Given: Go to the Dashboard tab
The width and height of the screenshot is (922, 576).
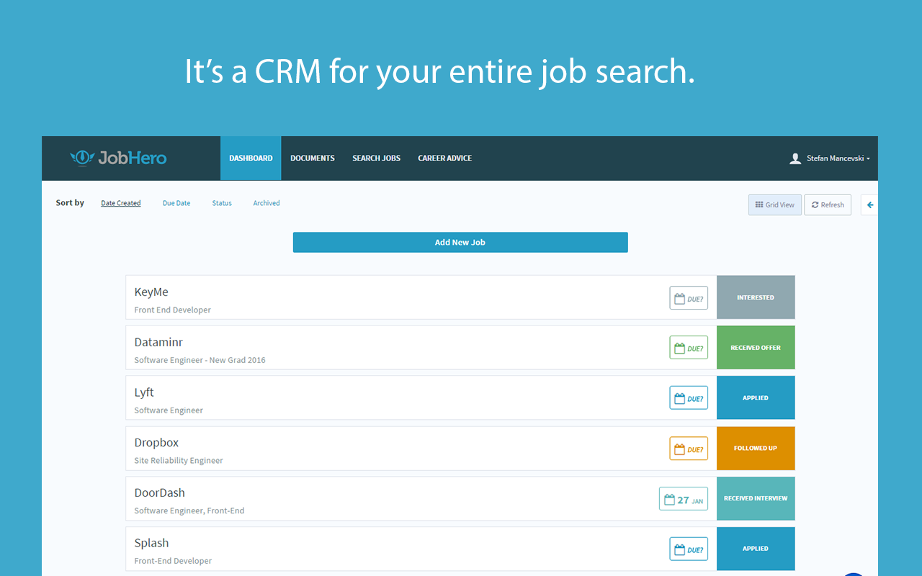Looking at the screenshot, I should (251, 158).
